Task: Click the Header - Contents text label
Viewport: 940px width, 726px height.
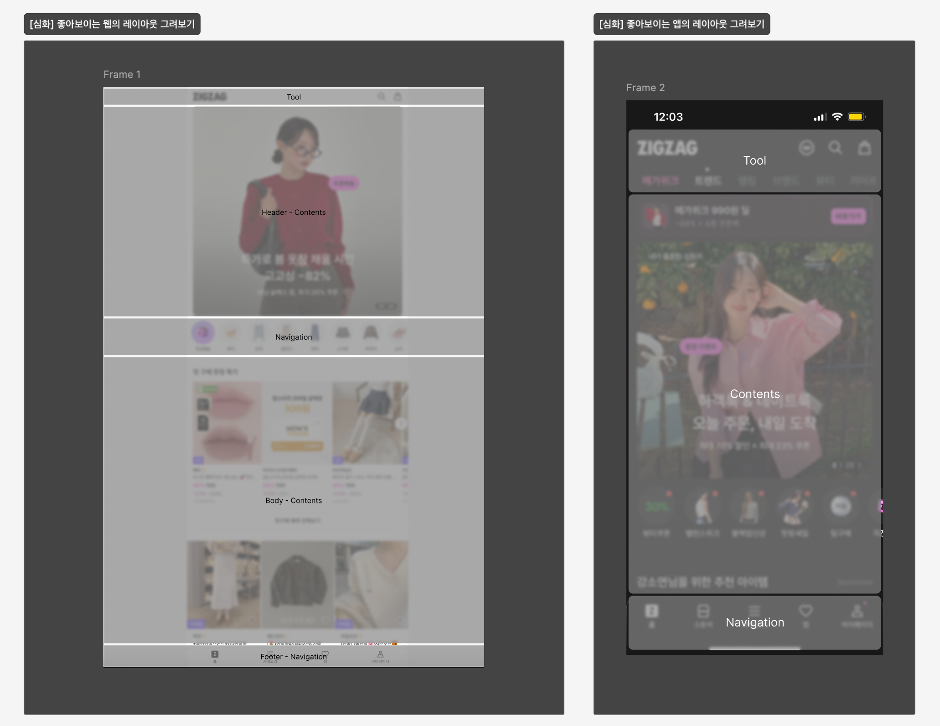Action: coord(294,213)
